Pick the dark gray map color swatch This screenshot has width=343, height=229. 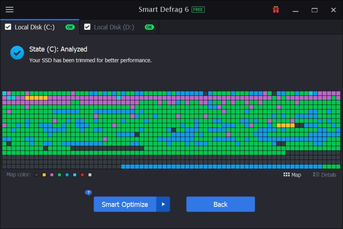(36, 175)
